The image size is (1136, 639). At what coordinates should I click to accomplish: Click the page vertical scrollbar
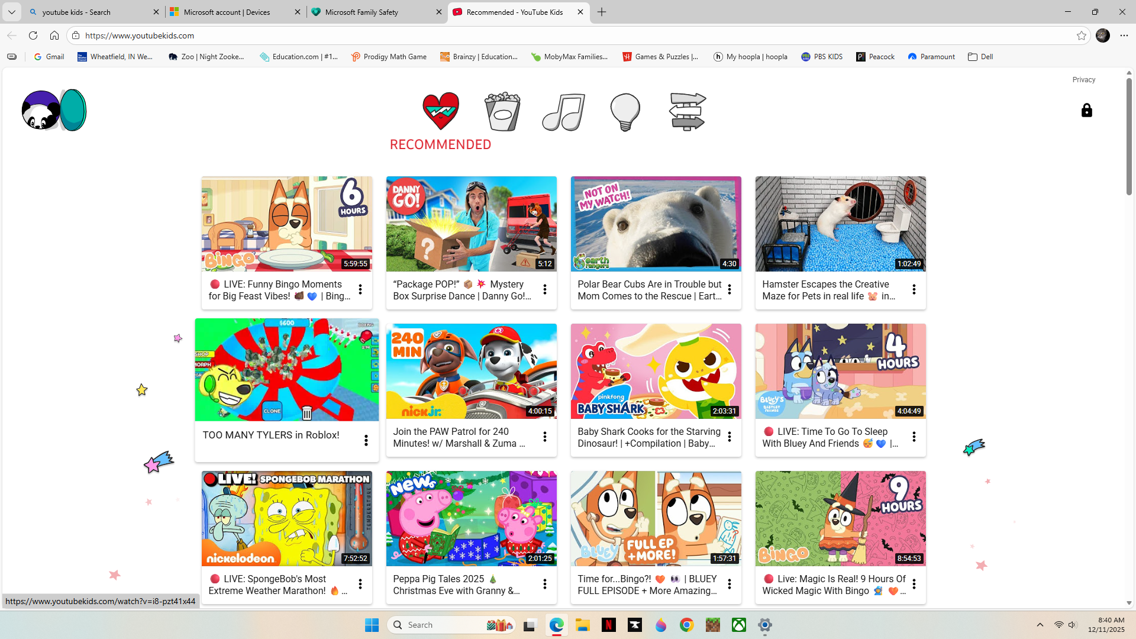1129,136
